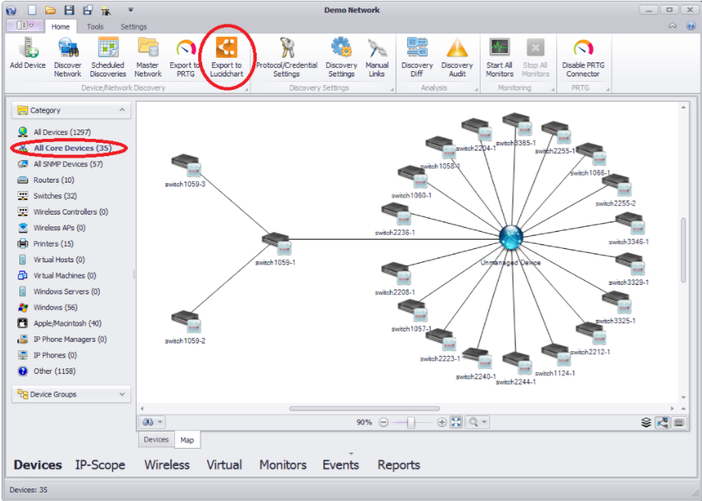Viewport: 702px width, 501px height.
Task: Click the vertical map scrollbar thumb
Action: 683,250
